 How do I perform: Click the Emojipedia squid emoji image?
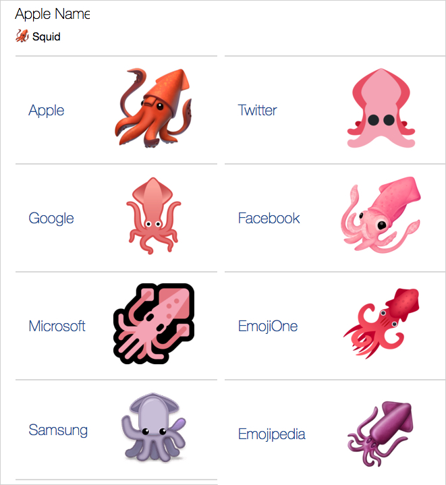pos(381,434)
